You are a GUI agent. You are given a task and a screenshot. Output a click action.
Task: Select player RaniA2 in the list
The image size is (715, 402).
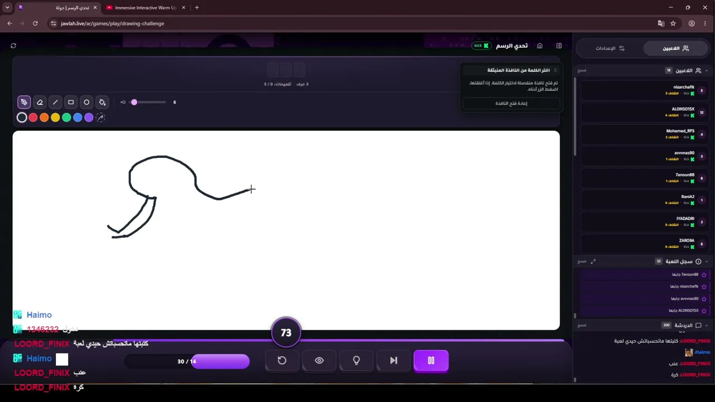click(x=645, y=200)
